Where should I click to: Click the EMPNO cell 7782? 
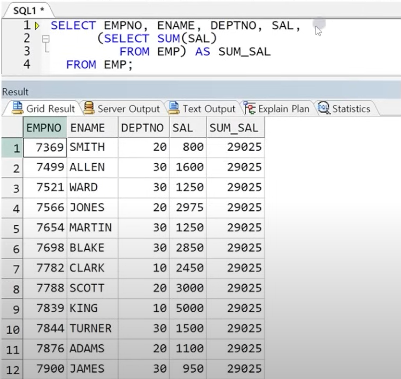click(45, 268)
